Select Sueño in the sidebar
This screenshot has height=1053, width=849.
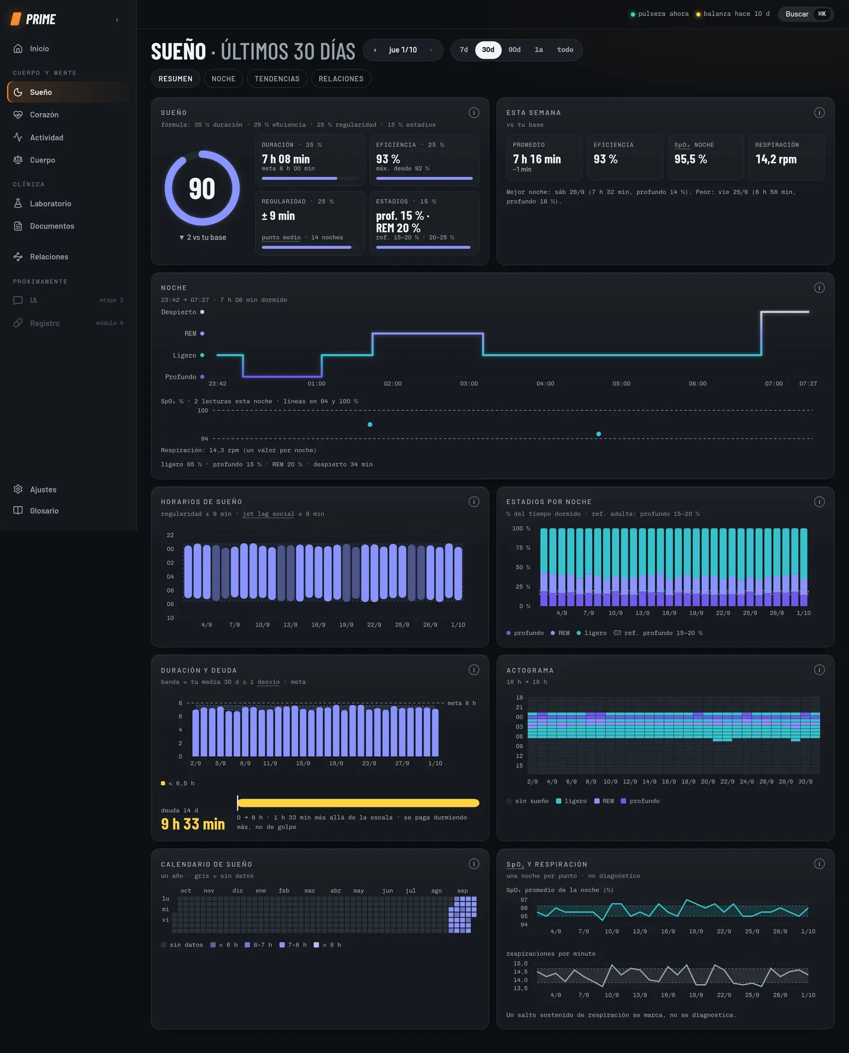pos(68,92)
